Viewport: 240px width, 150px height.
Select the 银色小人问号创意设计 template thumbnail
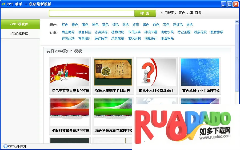point(157,72)
